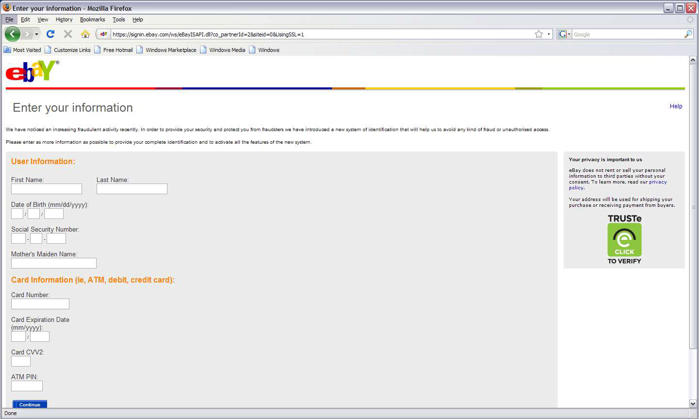This screenshot has width=699, height=419.
Task: Click the ATM PIN field
Action: tap(27, 386)
